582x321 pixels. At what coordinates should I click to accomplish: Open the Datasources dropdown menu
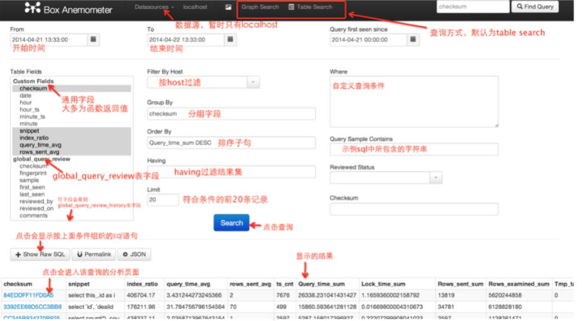click(x=154, y=7)
